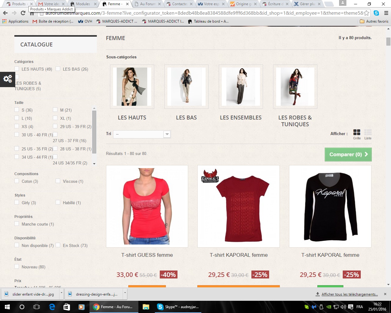Viewport: 391px width, 313px height.
Task: Switch to the Contactez browser tab
Action: (x=179, y=4)
